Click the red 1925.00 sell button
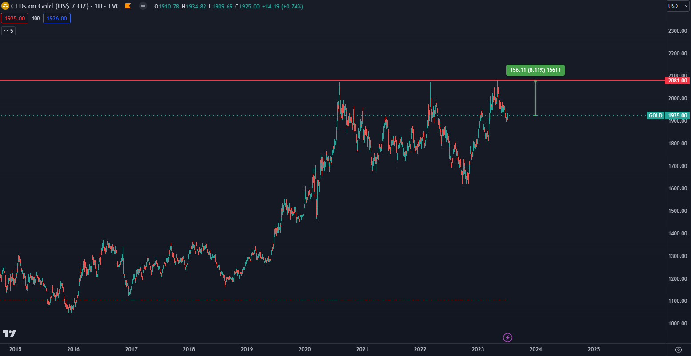The width and height of the screenshot is (691, 356). pyautogui.click(x=15, y=18)
